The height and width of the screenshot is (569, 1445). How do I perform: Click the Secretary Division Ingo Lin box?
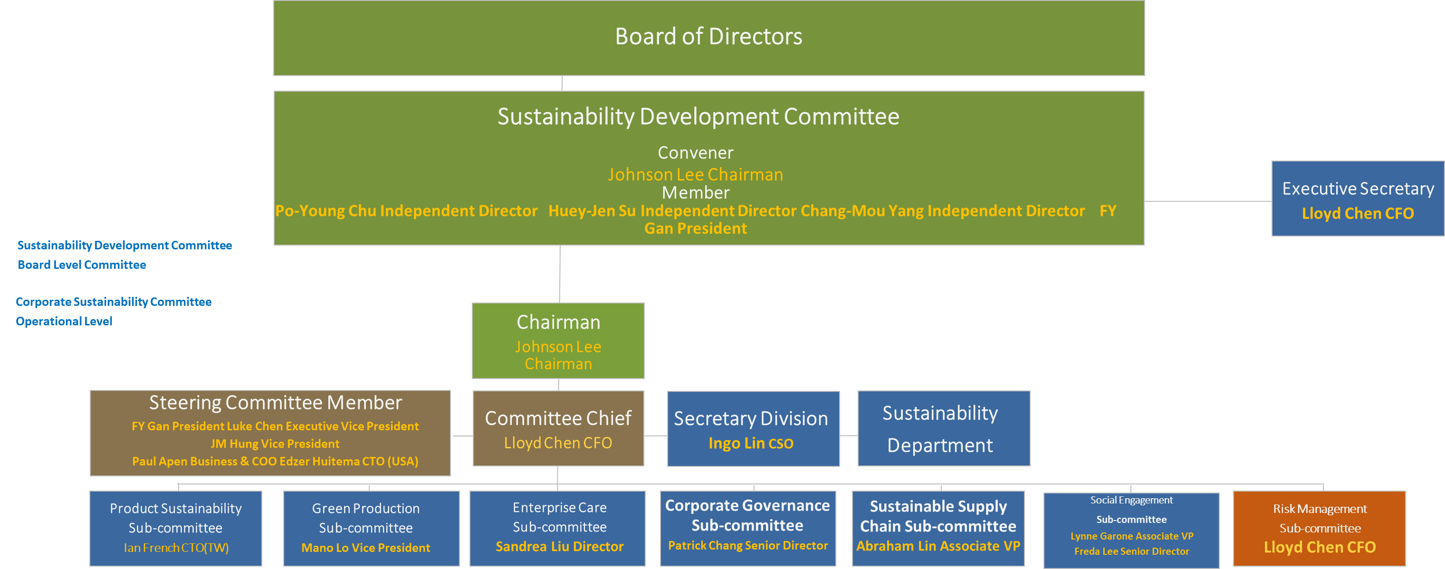pyautogui.click(x=753, y=429)
